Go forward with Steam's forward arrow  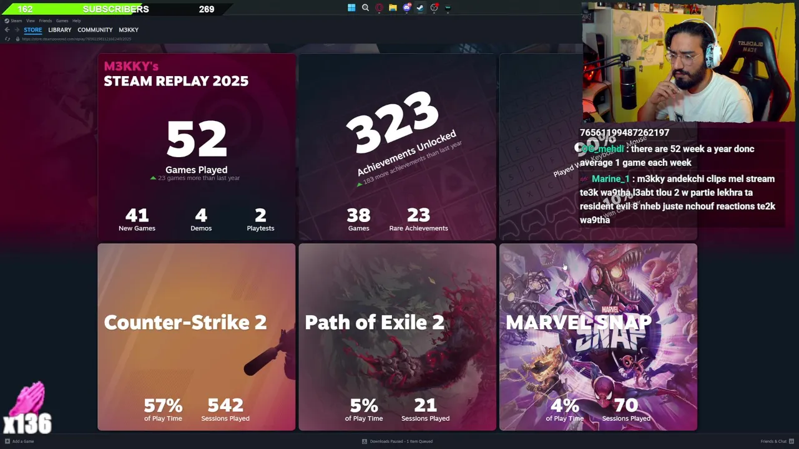click(x=17, y=30)
